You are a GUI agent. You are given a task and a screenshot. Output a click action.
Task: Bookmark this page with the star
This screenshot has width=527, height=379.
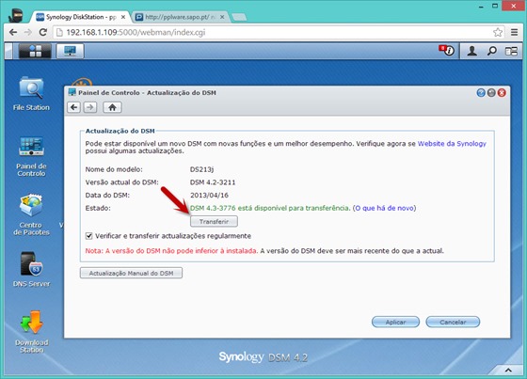pos(498,32)
